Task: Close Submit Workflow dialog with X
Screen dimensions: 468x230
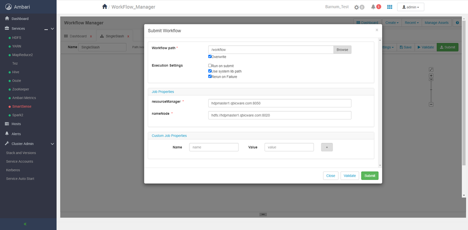Action: tap(377, 30)
